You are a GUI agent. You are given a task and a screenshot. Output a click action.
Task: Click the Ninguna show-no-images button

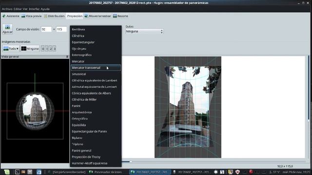[x=30, y=49]
